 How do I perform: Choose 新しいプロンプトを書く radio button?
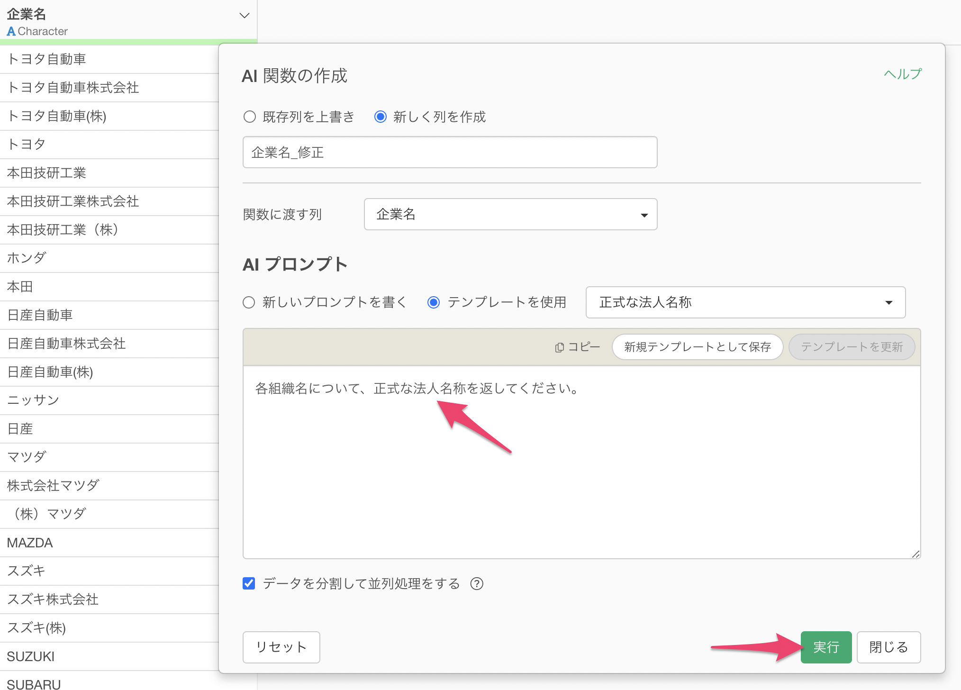(x=249, y=302)
